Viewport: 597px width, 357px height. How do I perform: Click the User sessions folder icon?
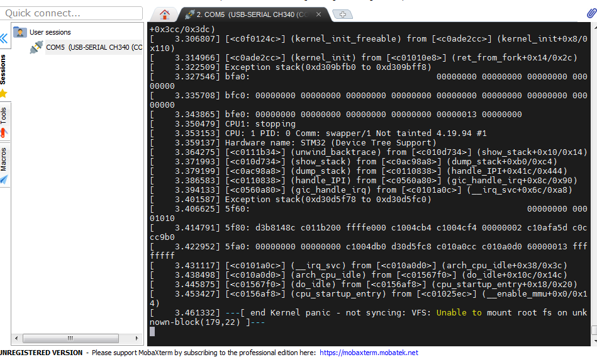point(20,32)
